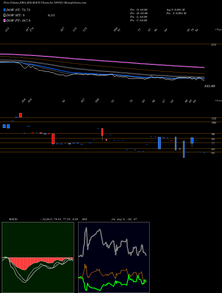This screenshot has width=222, height=293.
Task: Open the ADX indicator chart panel
Action: pyautogui.click(x=114, y=257)
